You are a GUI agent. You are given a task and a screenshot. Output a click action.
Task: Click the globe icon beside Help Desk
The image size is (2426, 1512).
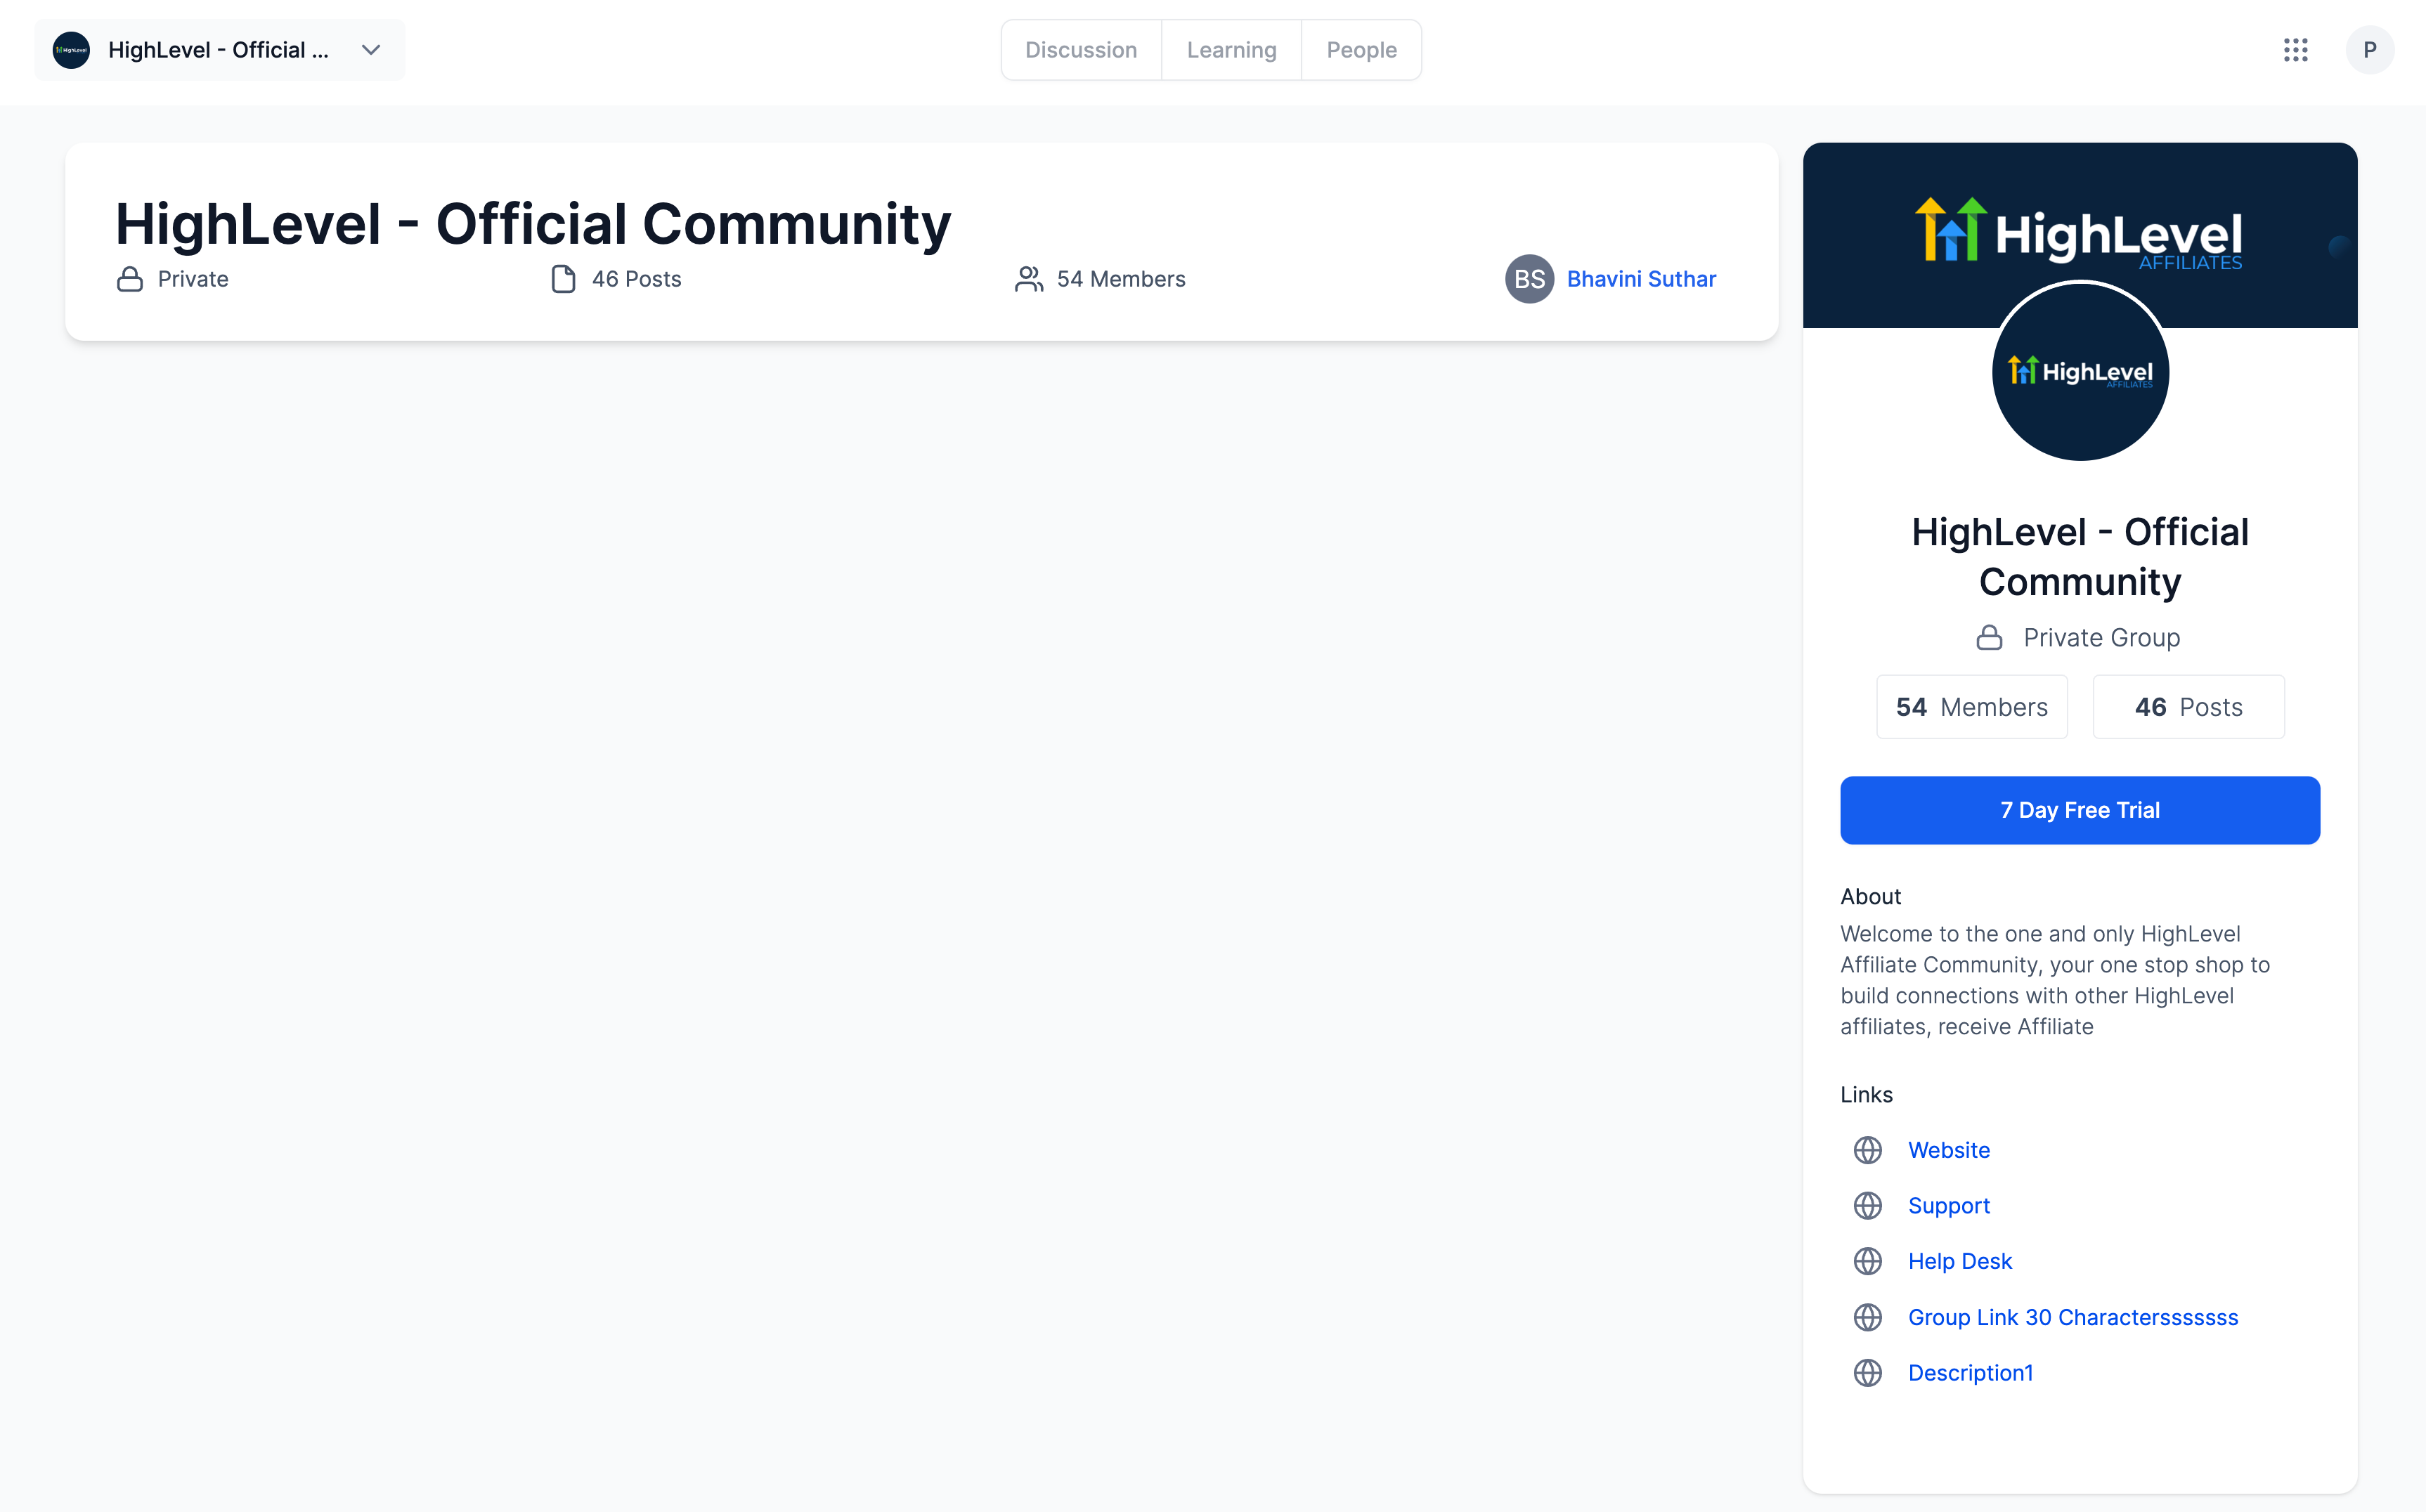(x=1867, y=1261)
